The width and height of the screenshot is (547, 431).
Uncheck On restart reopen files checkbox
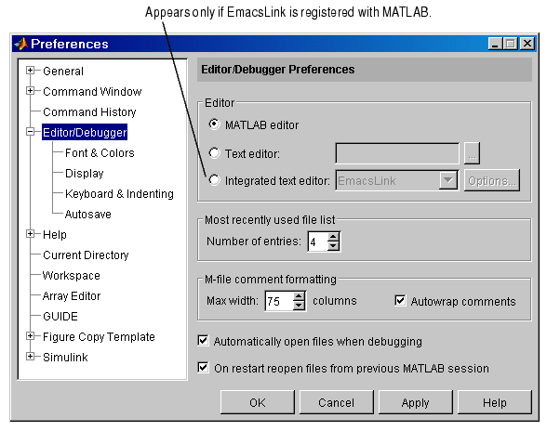pos(203,368)
